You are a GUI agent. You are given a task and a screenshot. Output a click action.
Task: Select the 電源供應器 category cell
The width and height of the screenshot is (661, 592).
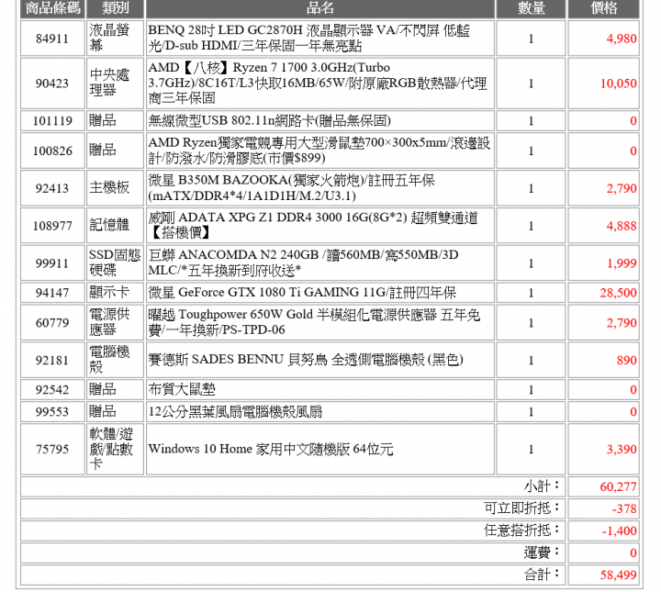point(115,323)
